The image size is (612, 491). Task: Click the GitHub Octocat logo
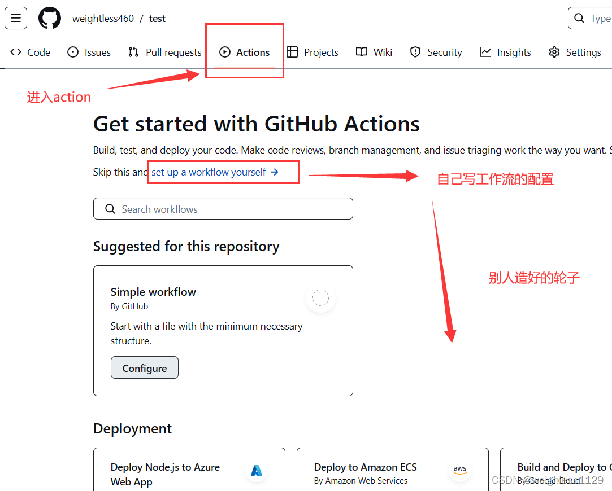50,18
